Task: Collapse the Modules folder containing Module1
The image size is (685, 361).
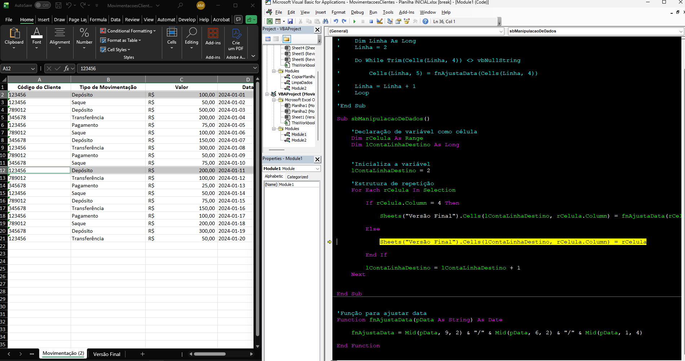Action: (x=274, y=129)
